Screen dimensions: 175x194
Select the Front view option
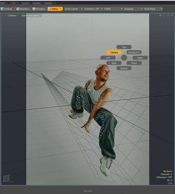(134, 63)
